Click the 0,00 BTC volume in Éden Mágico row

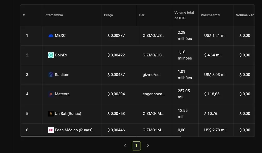[x=182, y=130]
